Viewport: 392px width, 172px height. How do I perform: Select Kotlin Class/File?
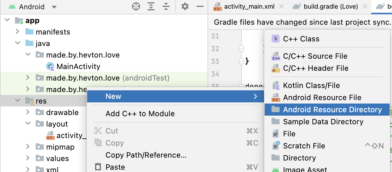(327, 85)
